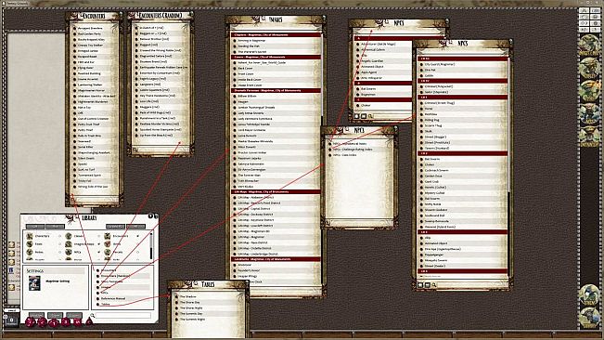Select the Magnimar Setting module thumbnail
The width and height of the screenshot is (604, 340).
coord(34,283)
